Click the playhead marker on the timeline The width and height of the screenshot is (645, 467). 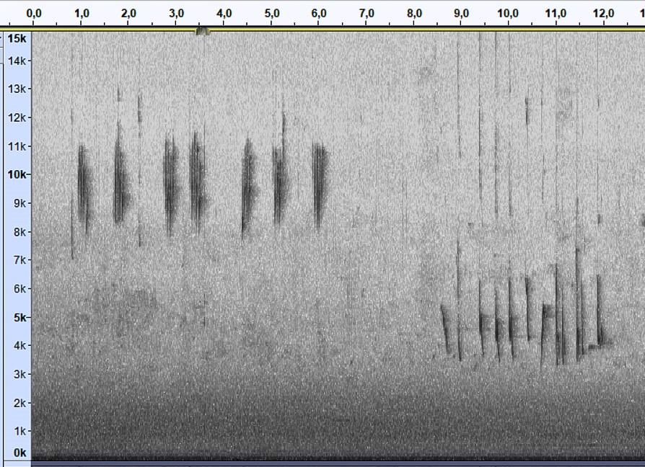pyautogui.click(x=203, y=31)
